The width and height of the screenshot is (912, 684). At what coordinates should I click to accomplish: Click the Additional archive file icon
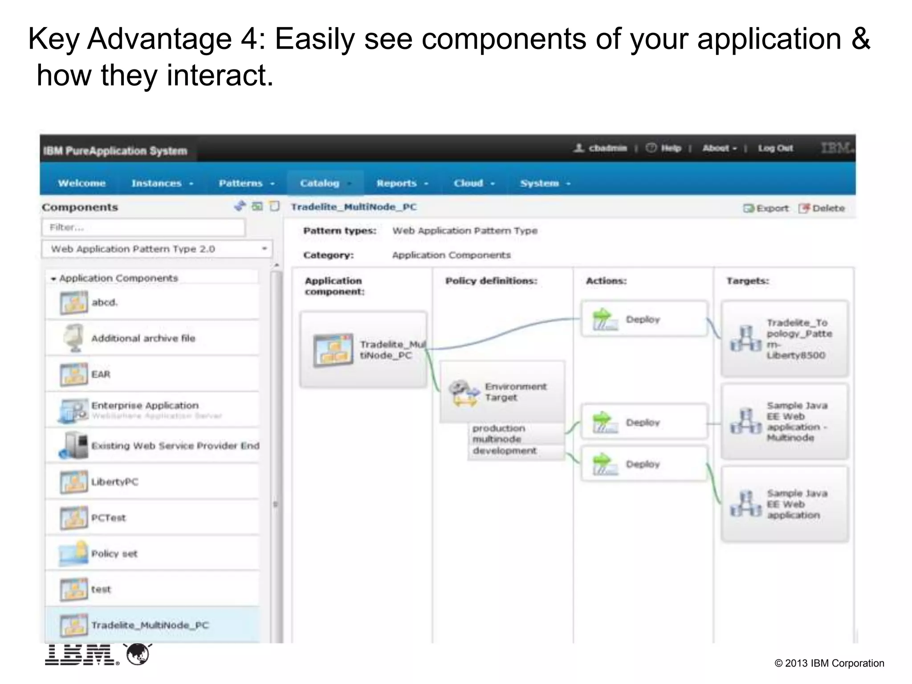(x=73, y=338)
